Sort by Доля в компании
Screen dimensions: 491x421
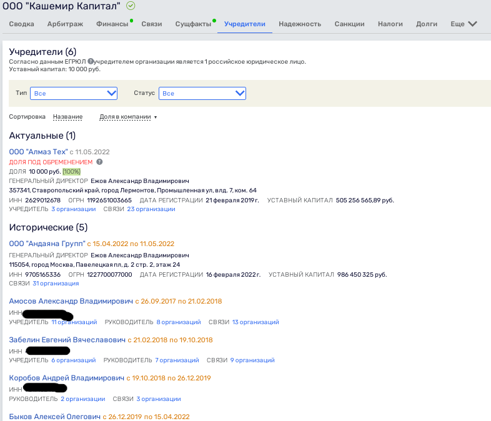[x=127, y=117]
